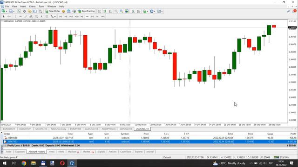The height and width of the screenshot is (167, 298).
Task: Select the Cursor arrow tool
Action: click(3, 17)
